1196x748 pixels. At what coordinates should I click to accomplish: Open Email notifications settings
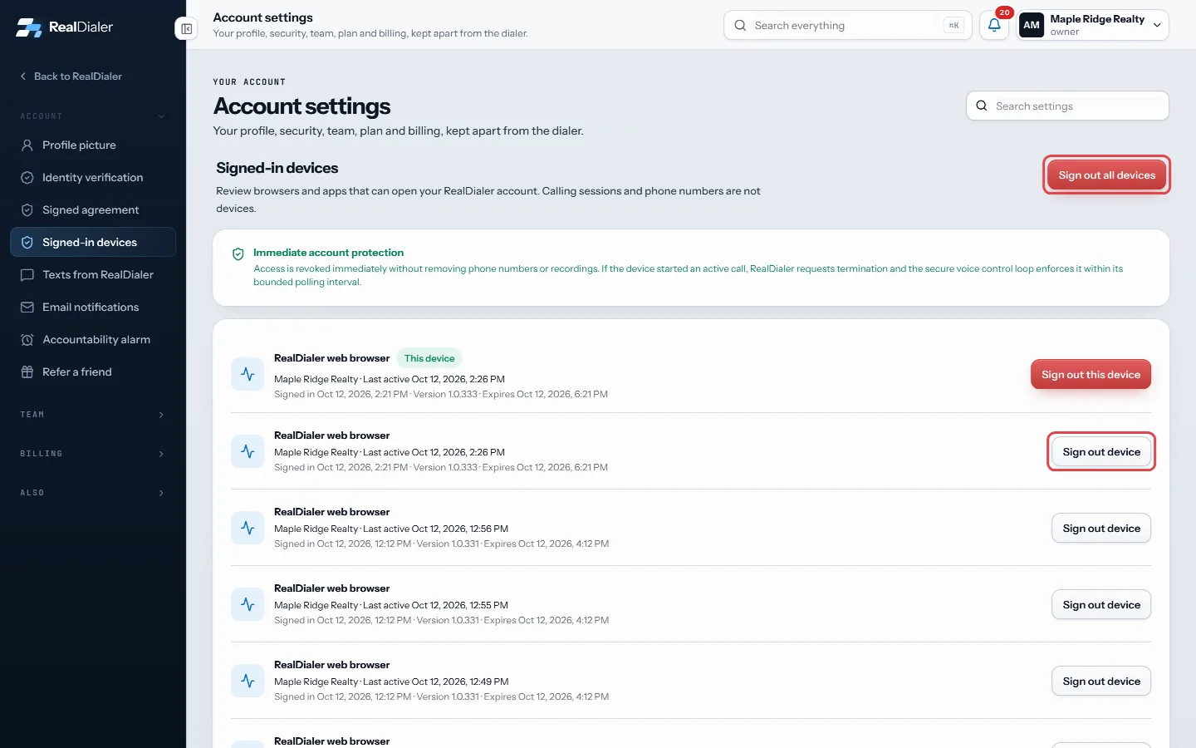pyautogui.click(x=93, y=307)
